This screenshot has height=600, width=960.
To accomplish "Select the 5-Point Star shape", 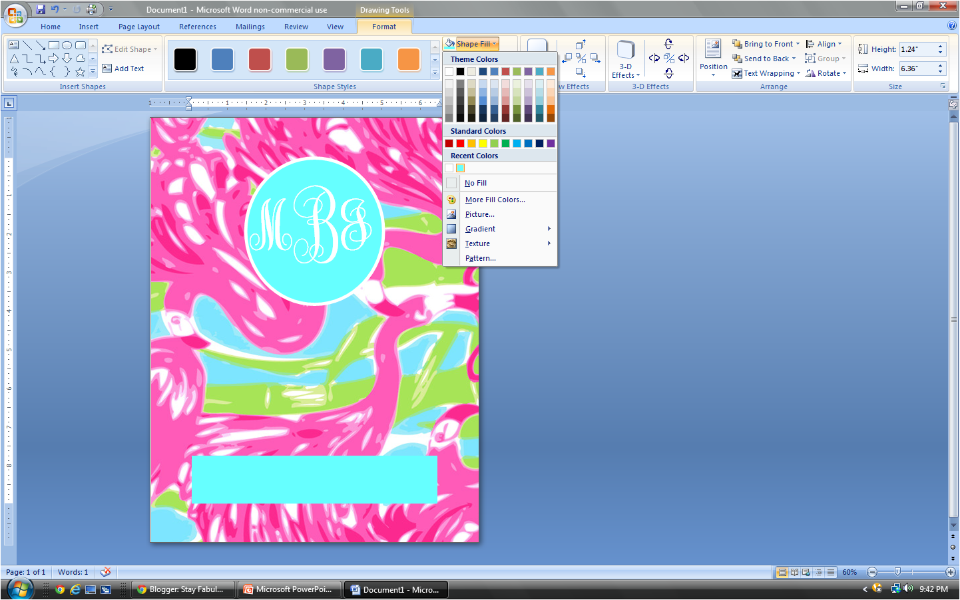I will tap(81, 71).
